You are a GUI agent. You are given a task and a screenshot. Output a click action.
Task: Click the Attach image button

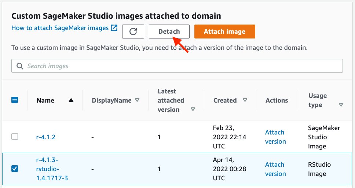coord(224,32)
